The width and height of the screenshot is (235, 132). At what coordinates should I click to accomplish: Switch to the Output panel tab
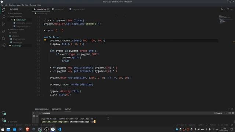(68, 109)
